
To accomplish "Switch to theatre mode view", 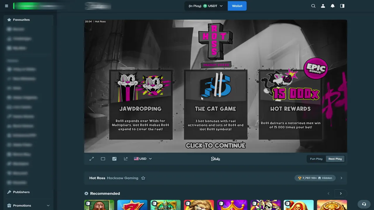I will pyautogui.click(x=103, y=159).
